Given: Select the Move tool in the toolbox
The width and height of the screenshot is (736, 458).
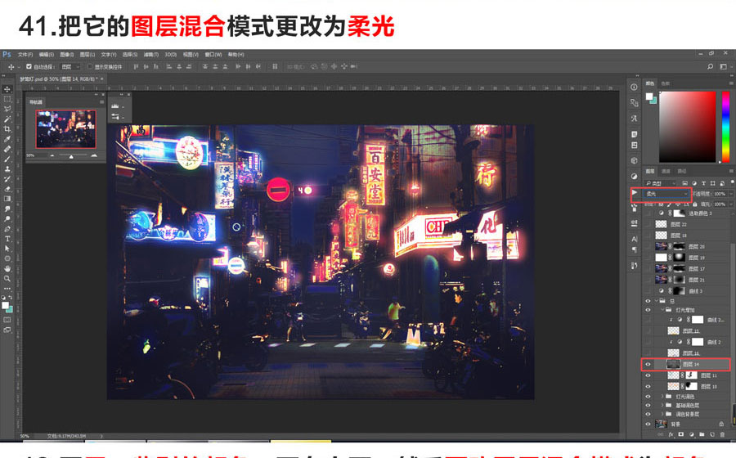Looking at the screenshot, I should pos(7,89).
